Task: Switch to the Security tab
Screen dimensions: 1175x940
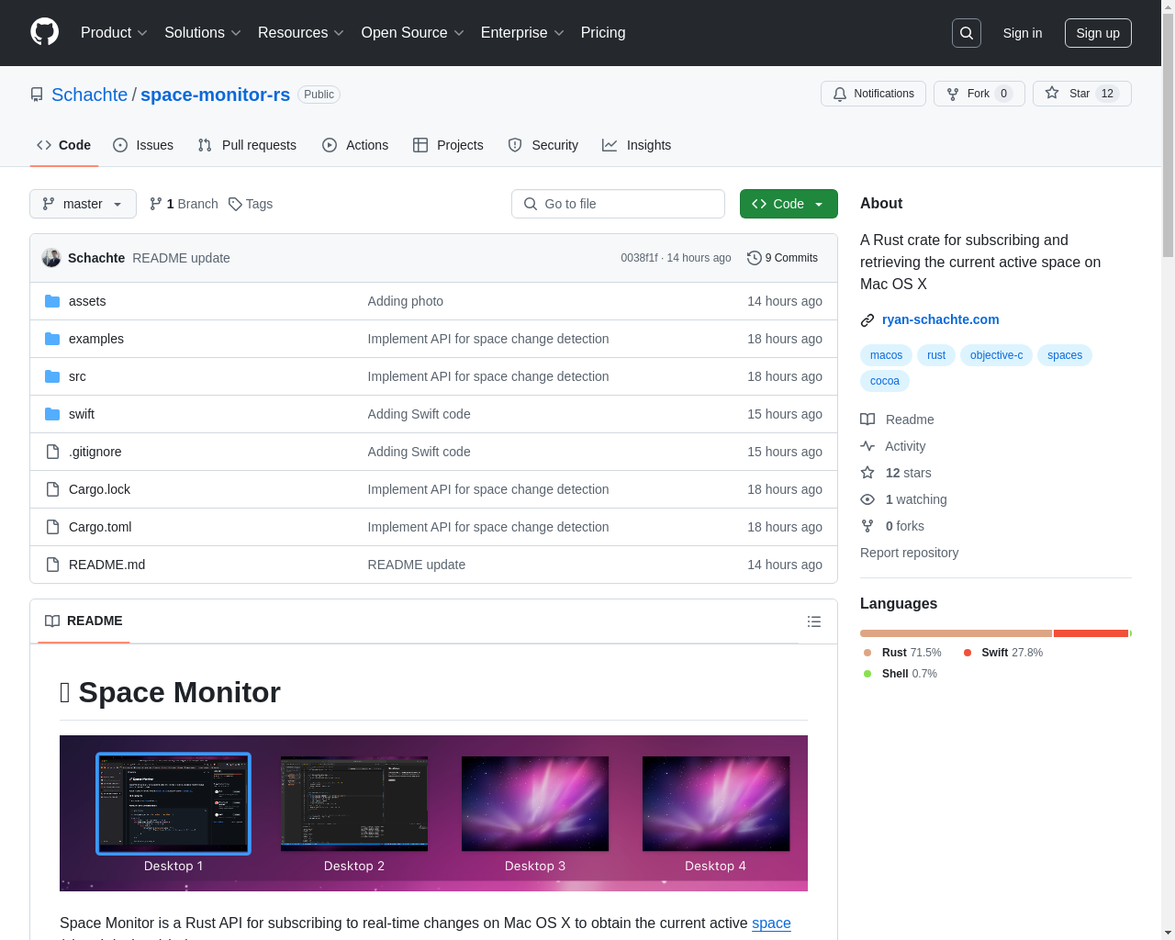Action: 543,145
